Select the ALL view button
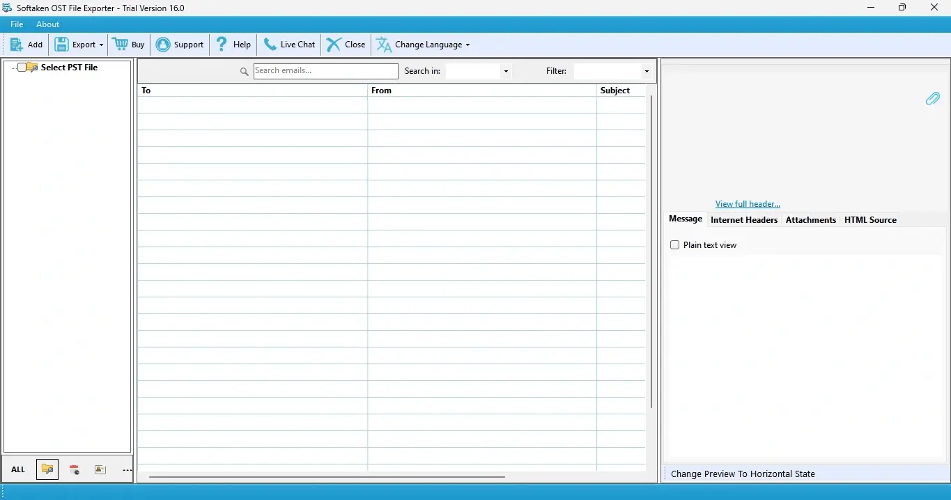Viewport: 951px width, 500px height. [18, 469]
